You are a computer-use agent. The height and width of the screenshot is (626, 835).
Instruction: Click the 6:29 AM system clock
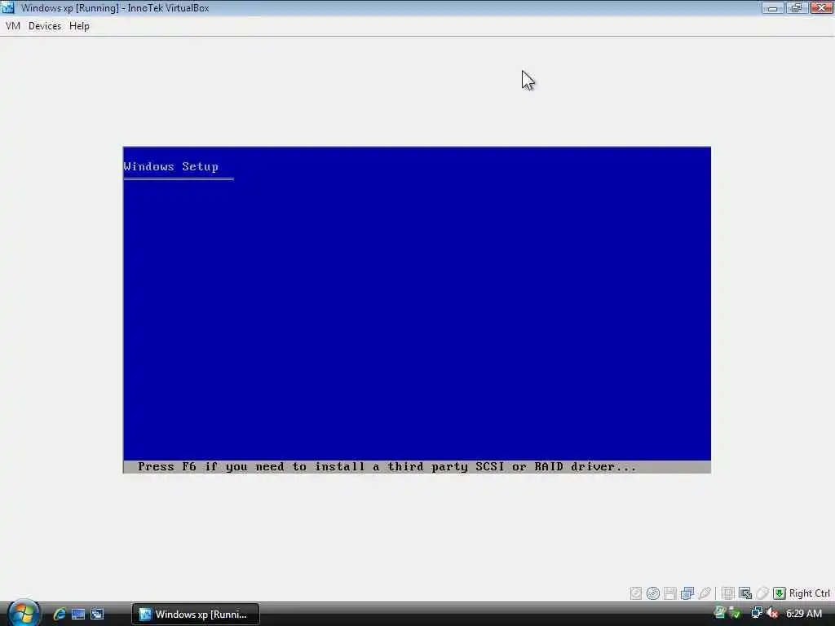803,613
